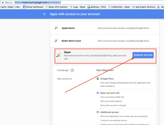Click the REMOVE ACCESS button for bkper
Screen dimensions: 164x125
point(143,55)
